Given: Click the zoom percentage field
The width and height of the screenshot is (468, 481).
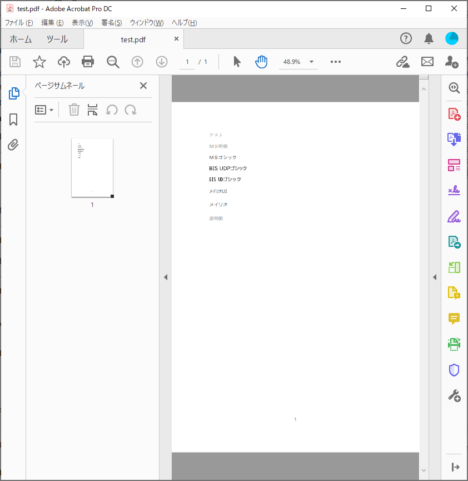Looking at the screenshot, I should tap(292, 62).
